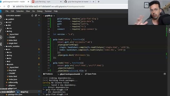
Task: Open the Go menu
Action: point(33,11)
